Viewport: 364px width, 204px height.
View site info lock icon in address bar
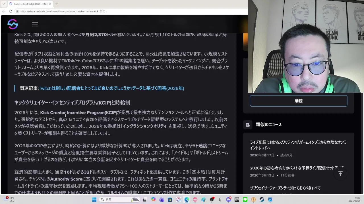coord(17,11)
